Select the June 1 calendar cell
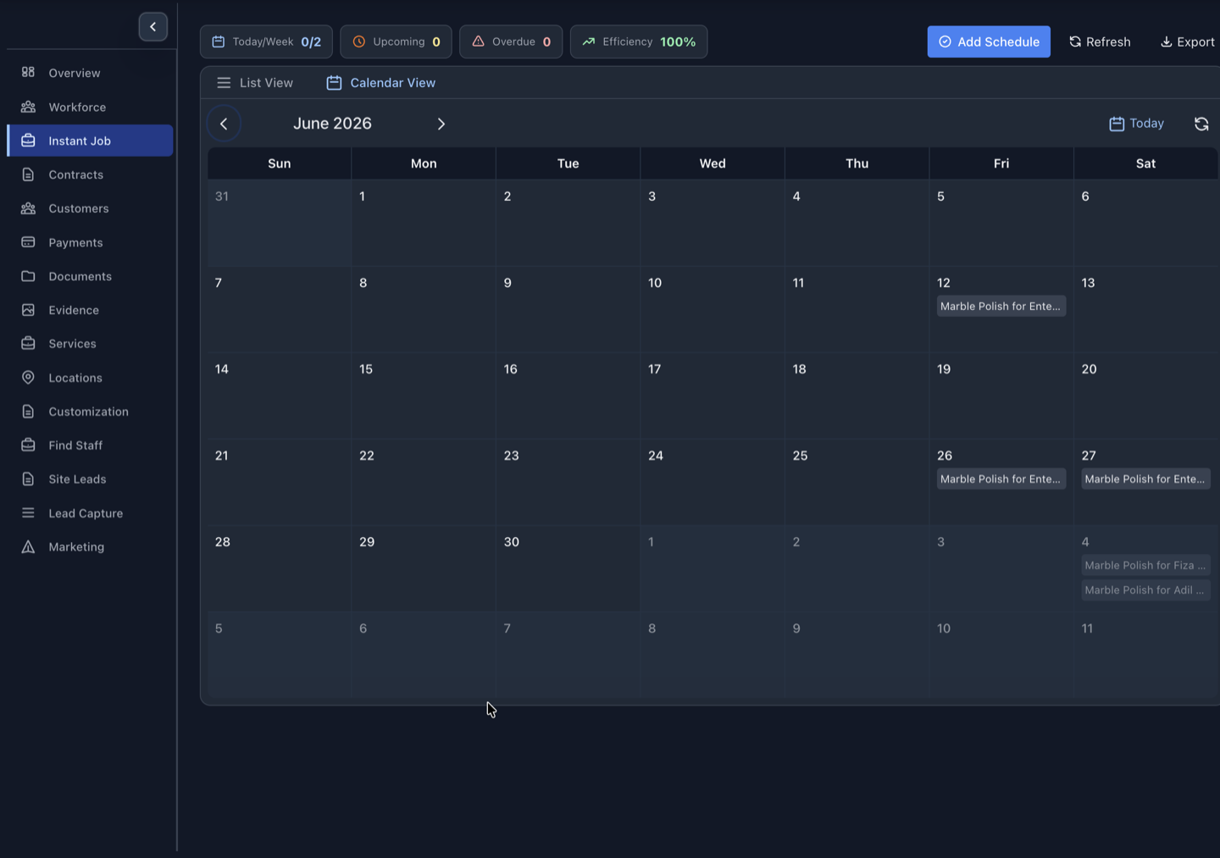Screen dimensions: 1220x858 pos(424,223)
